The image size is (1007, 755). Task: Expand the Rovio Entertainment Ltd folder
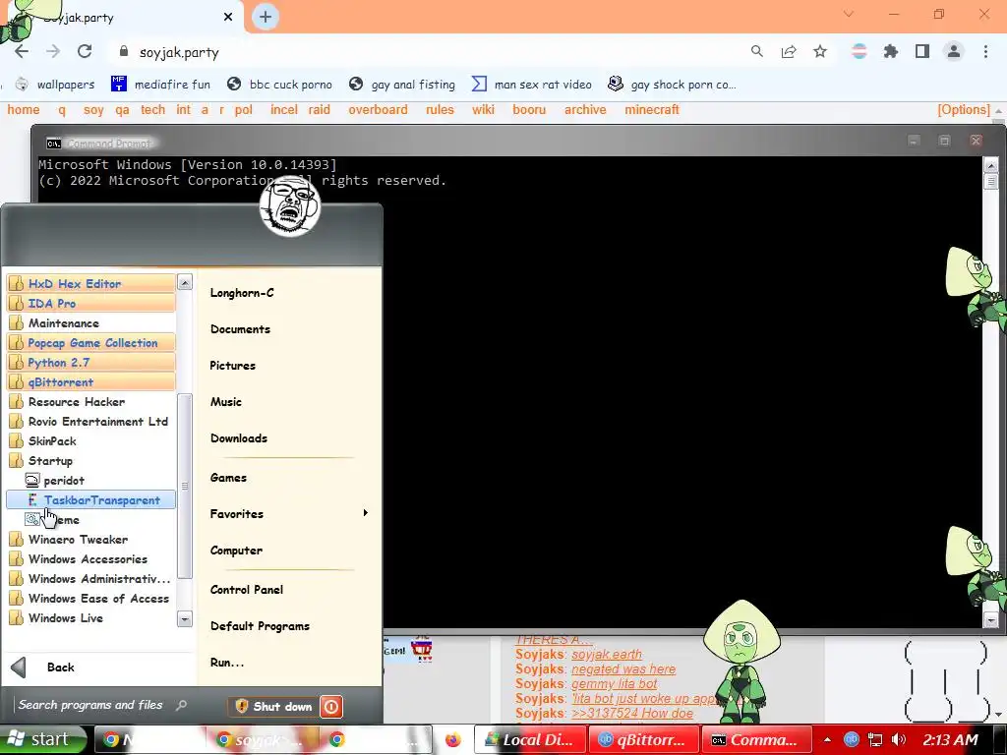click(x=91, y=421)
